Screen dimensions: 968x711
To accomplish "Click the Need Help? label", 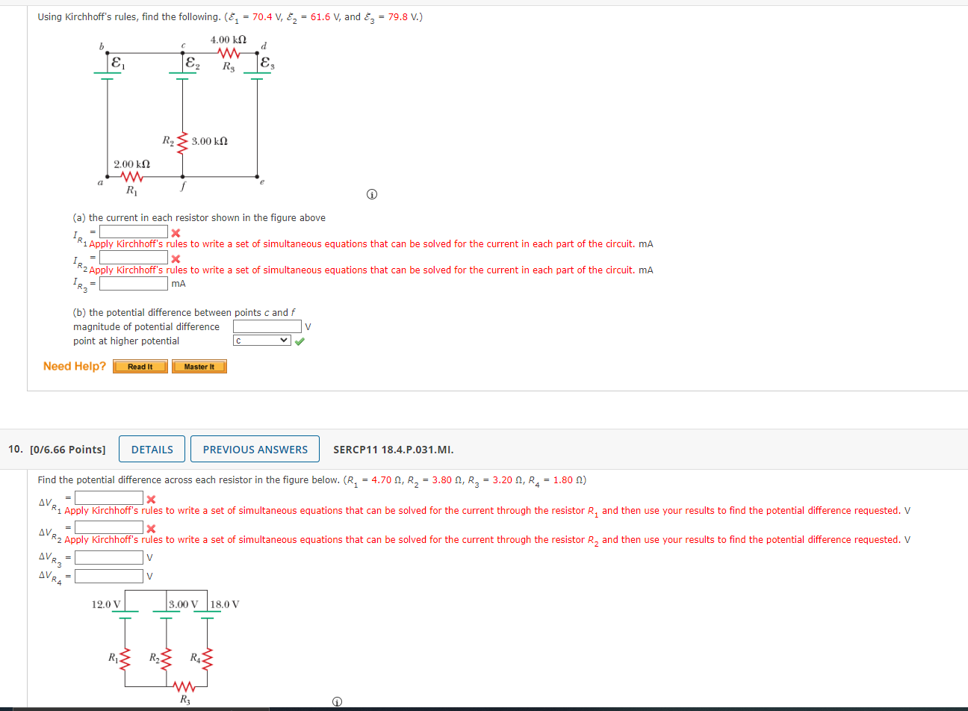I will (x=74, y=366).
